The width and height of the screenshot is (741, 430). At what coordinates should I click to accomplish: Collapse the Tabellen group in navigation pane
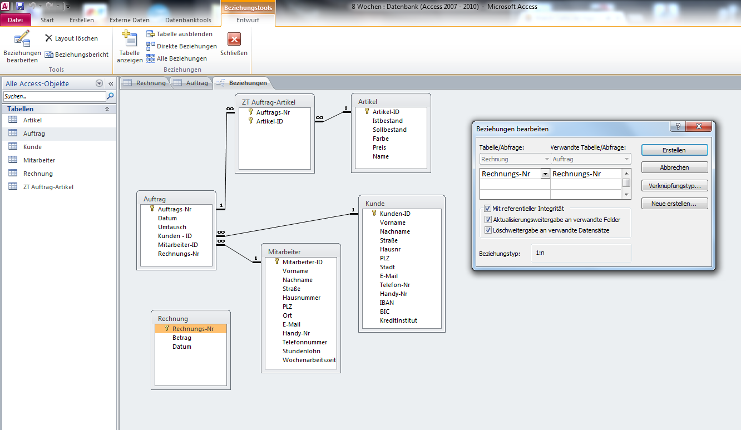[x=107, y=109]
